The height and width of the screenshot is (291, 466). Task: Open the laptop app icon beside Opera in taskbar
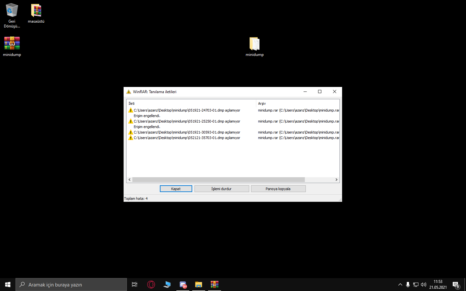(x=167, y=285)
